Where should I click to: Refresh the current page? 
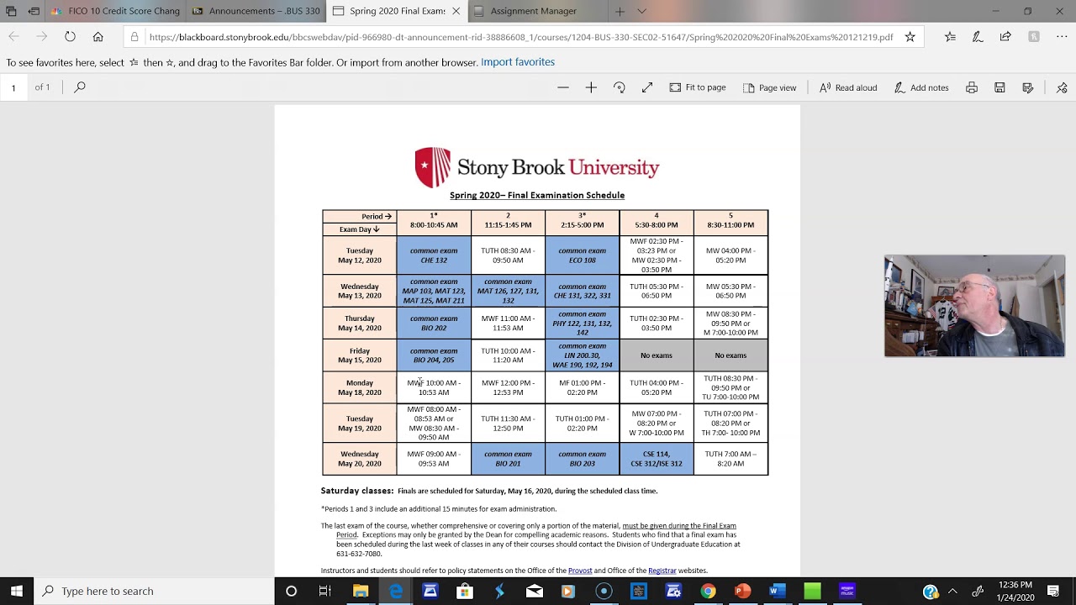[70, 37]
